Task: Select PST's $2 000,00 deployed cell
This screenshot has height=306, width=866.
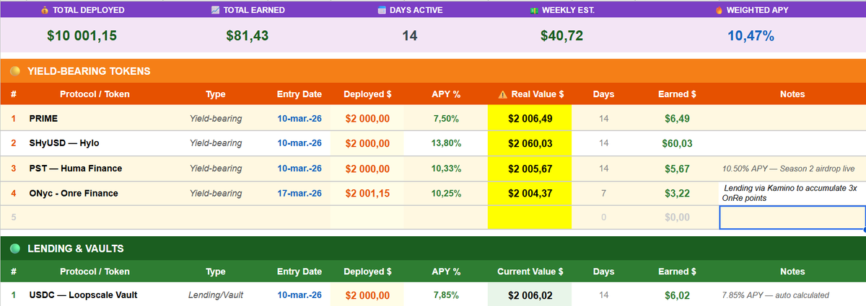Action: coord(368,168)
